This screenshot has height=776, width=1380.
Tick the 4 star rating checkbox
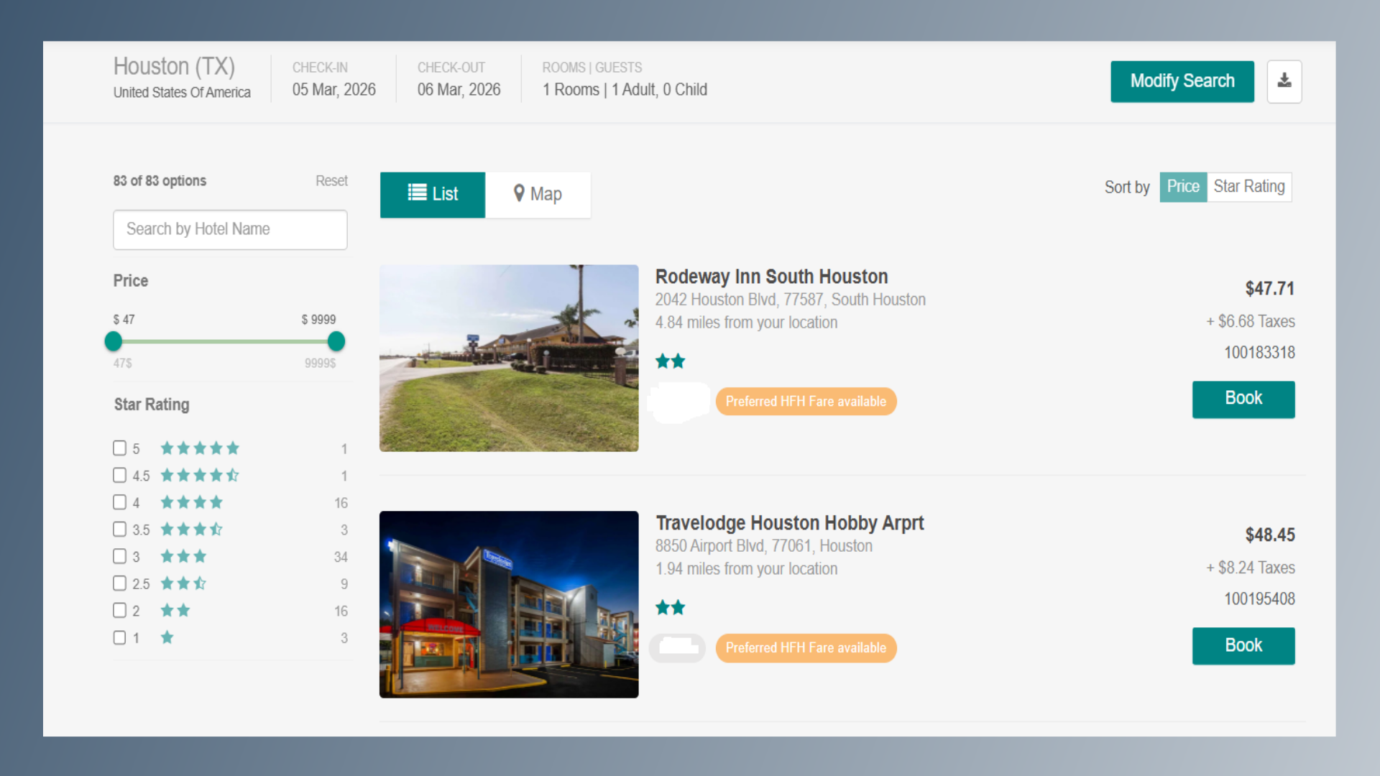tap(119, 502)
